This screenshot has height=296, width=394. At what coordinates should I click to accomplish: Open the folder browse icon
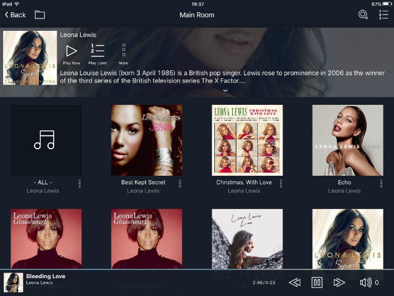tap(39, 15)
